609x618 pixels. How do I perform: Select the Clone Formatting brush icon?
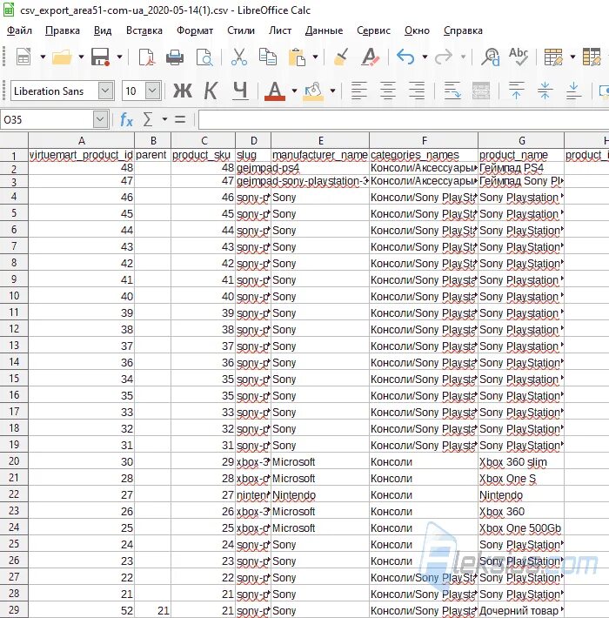(341, 57)
